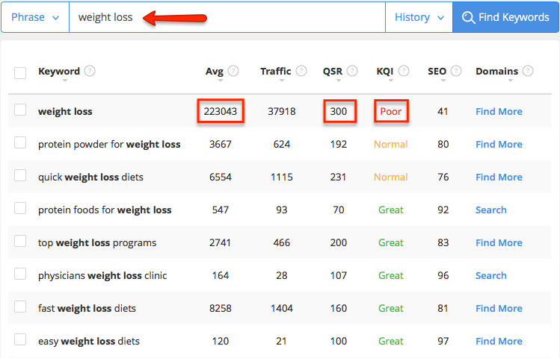Viewport: 560px width, 358px height.
Task: Select the Traffic value 37918
Action: 282,111
